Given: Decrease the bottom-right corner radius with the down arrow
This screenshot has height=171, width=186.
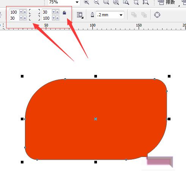Looking at the screenshot, I should coord(53,18).
